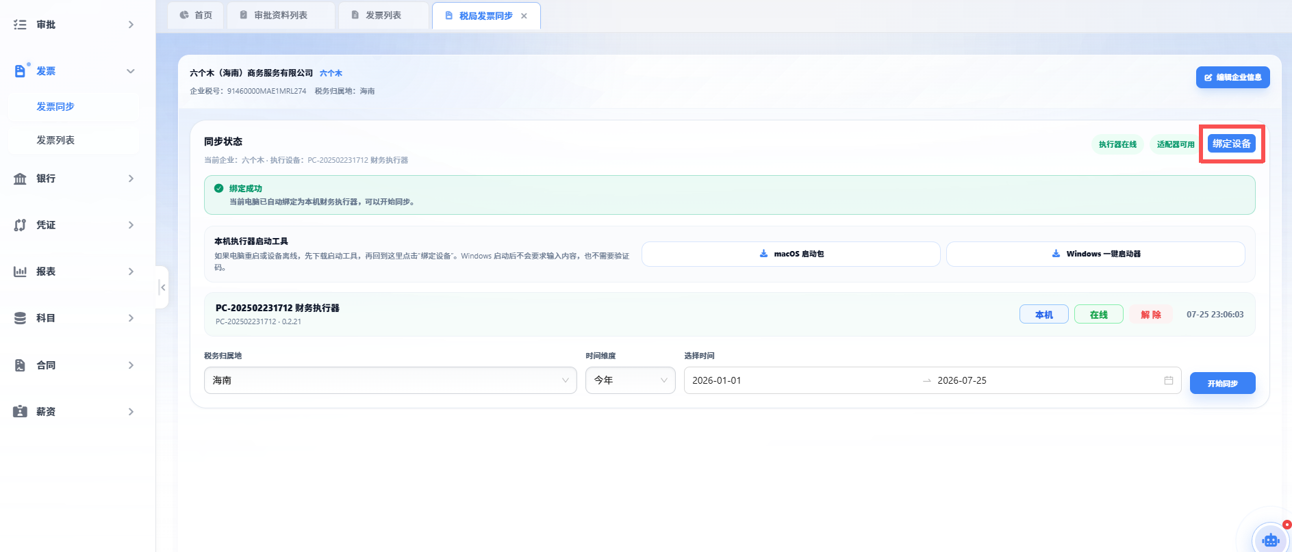Viewport: 1292px width, 552px height.
Task: Click the 合同 contract icon in sidebar
Action: point(20,365)
